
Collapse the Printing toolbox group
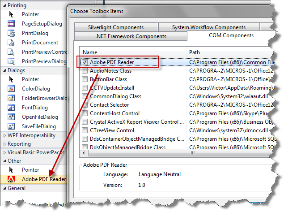[x=4, y=6]
